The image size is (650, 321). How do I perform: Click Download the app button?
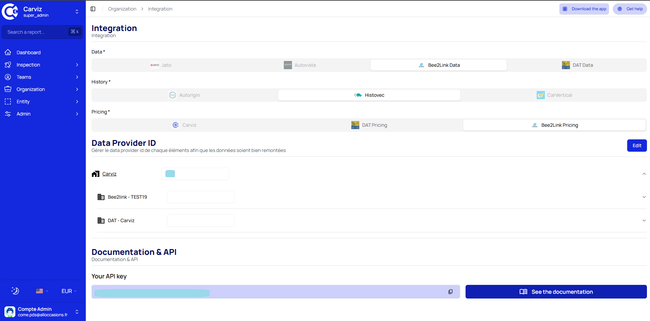[584, 9]
